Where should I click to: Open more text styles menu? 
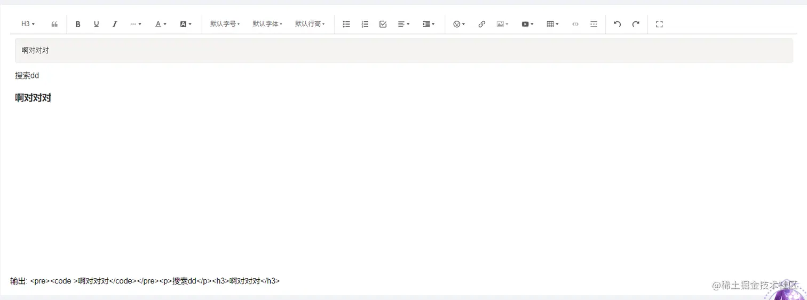pos(136,24)
